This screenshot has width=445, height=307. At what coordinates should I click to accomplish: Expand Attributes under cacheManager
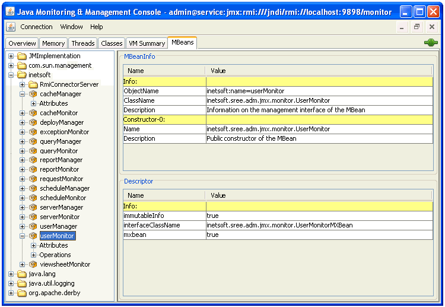tap(33, 103)
